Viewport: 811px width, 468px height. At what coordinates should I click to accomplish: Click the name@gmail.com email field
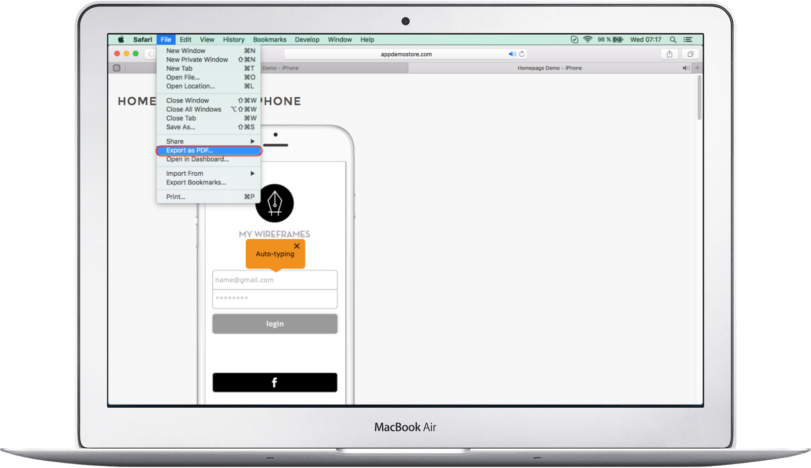[274, 280]
